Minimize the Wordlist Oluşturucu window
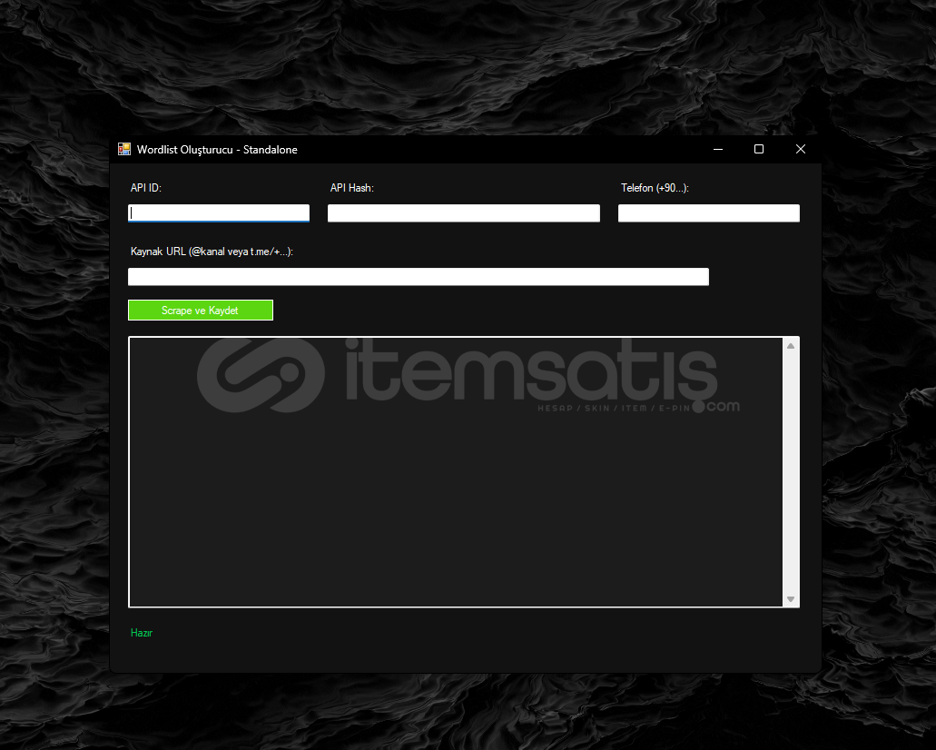936x750 pixels. (x=718, y=149)
